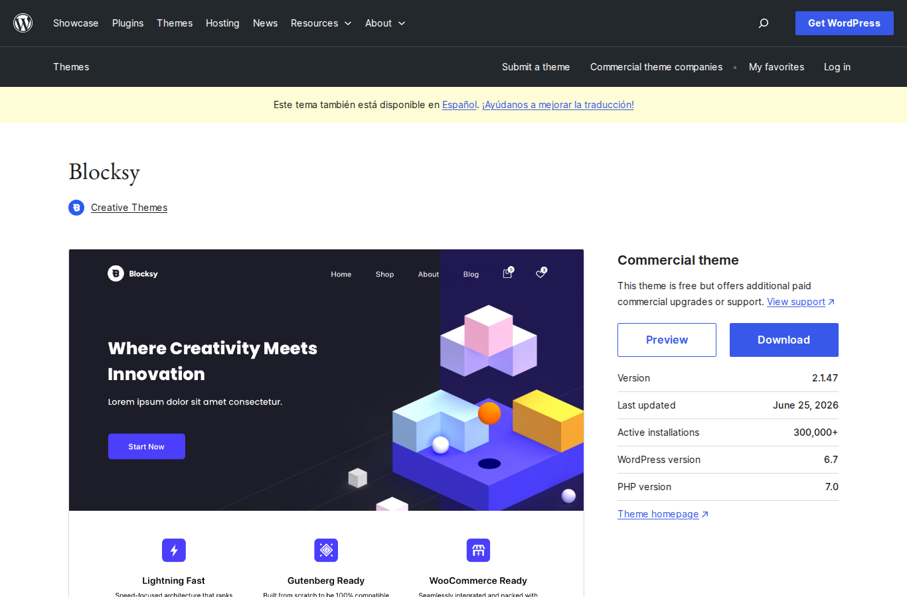Click the Blocksy theme title heading

tap(104, 172)
